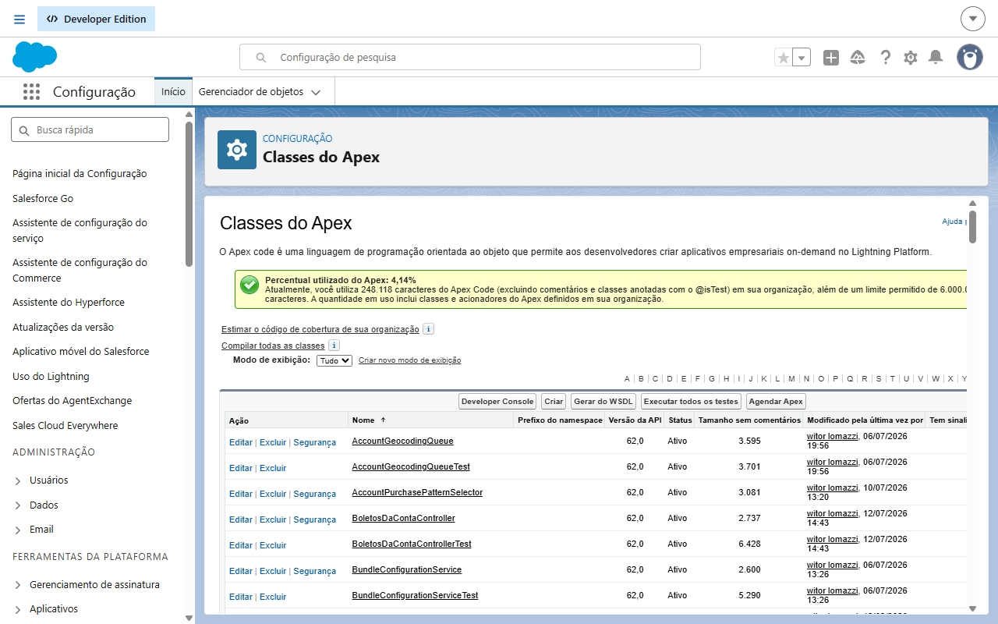The image size is (998, 624).
Task: Click the info icon beside Compilar todas as classes
Action: tap(334, 345)
